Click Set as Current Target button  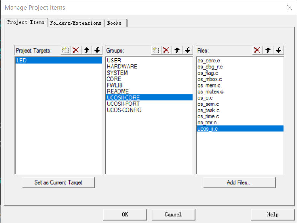click(x=59, y=183)
